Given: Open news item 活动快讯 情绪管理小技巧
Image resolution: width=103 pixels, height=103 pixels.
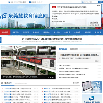Looking at the screenshot, I should pyautogui.click(x=72, y=74).
